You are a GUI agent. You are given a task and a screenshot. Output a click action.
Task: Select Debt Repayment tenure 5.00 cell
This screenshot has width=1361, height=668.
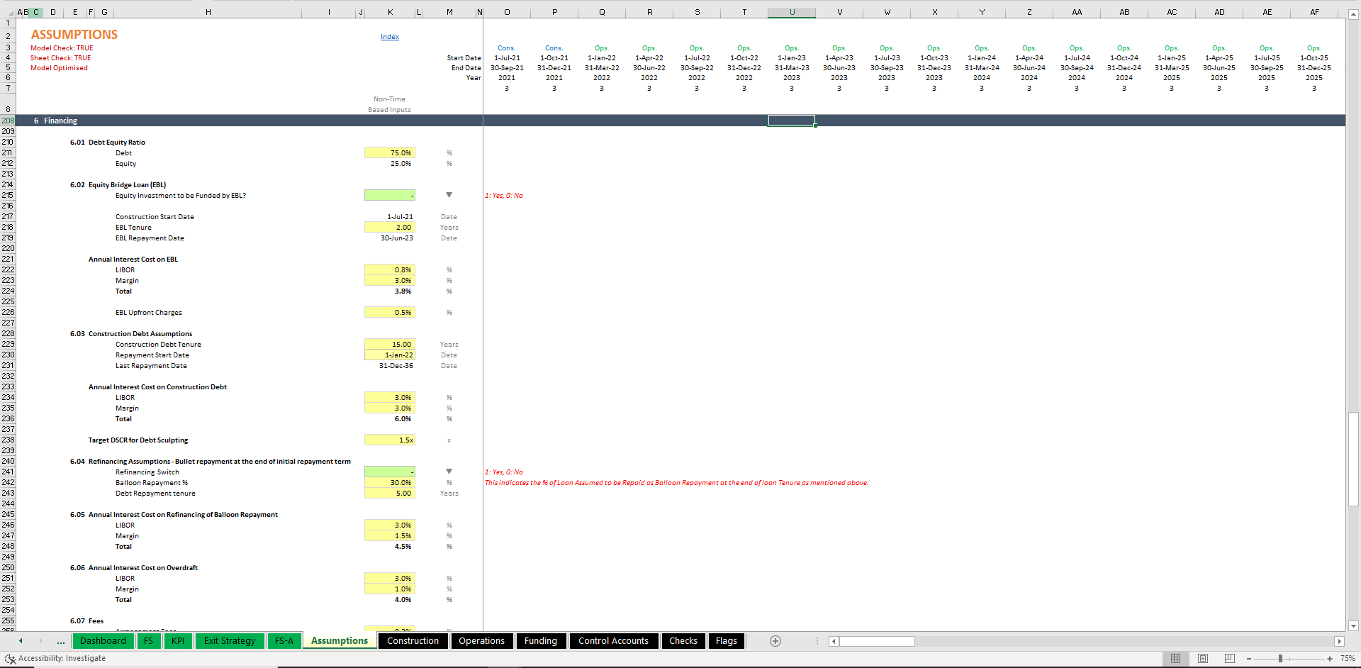tap(390, 493)
